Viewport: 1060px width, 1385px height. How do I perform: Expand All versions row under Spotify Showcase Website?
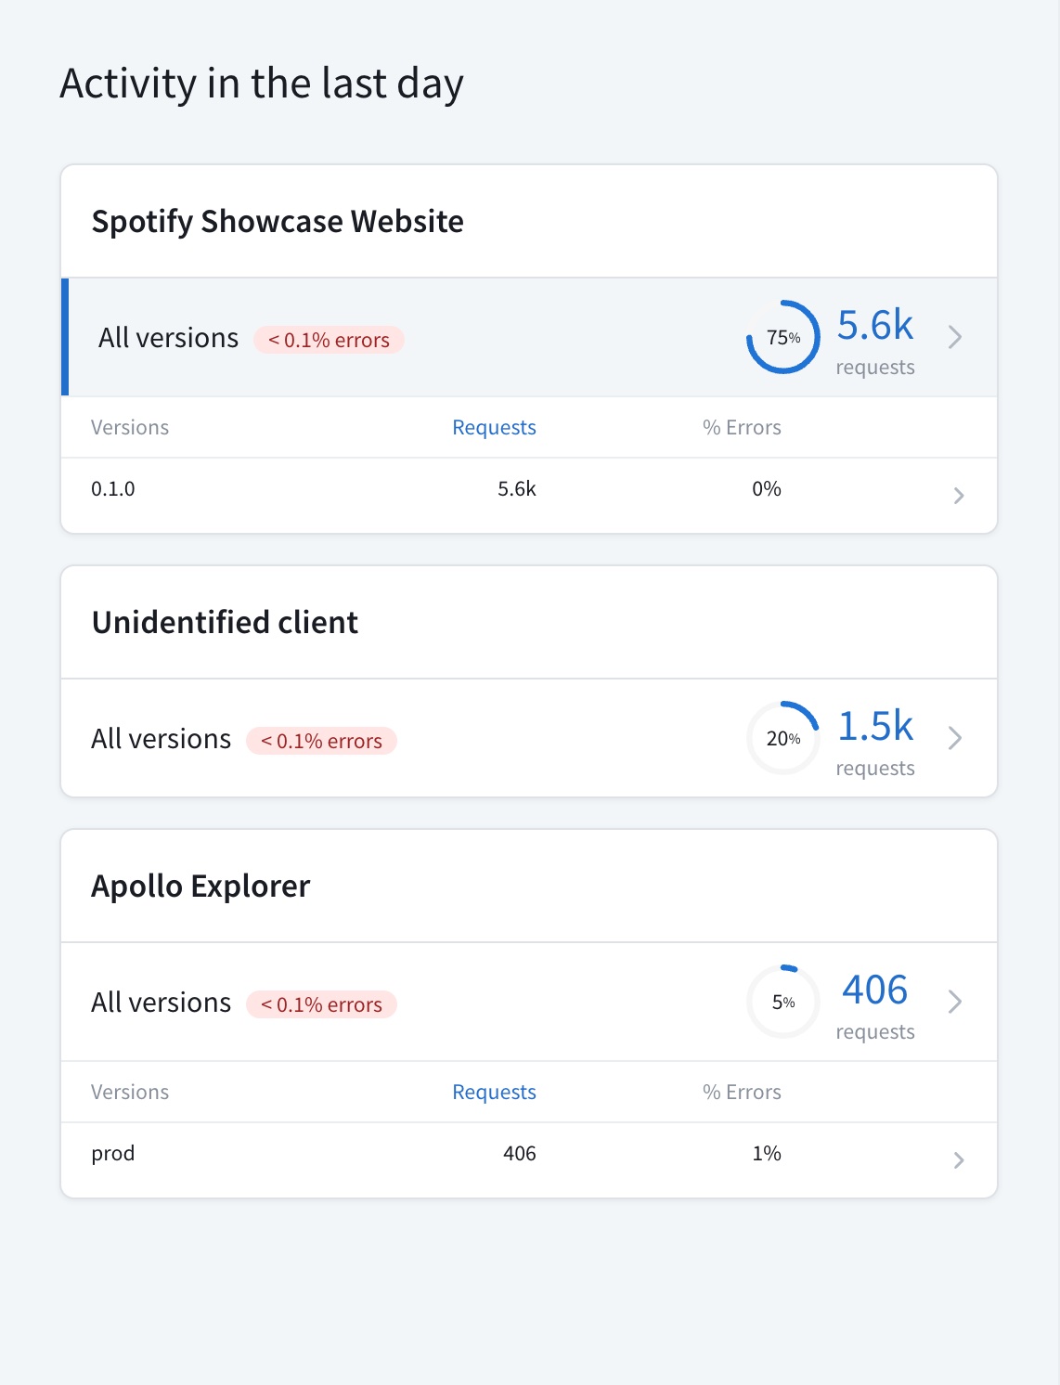tap(168, 337)
